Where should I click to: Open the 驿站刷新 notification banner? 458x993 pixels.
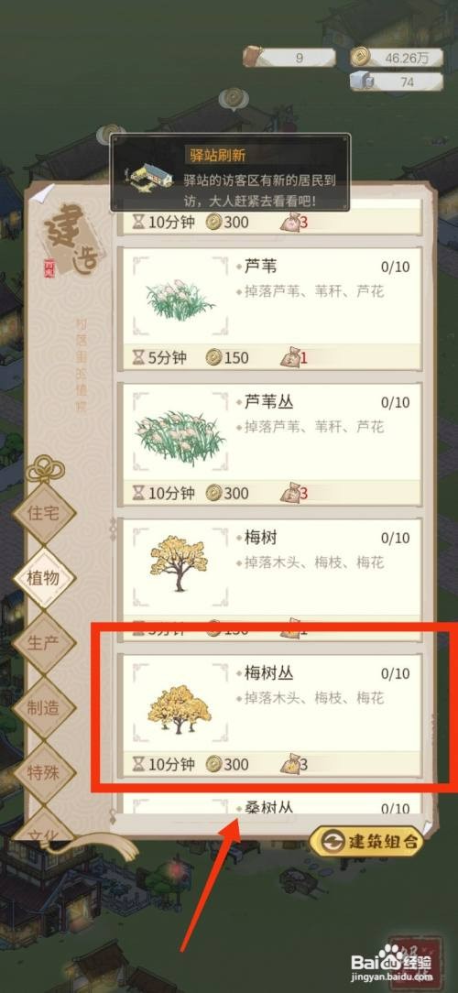tap(231, 172)
